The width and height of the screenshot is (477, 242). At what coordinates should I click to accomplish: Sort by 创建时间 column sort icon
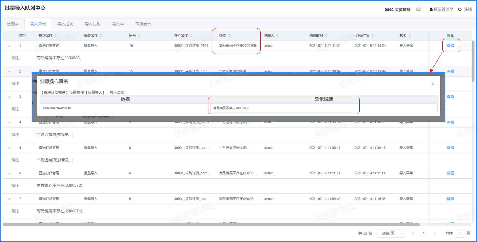[x=326, y=36]
